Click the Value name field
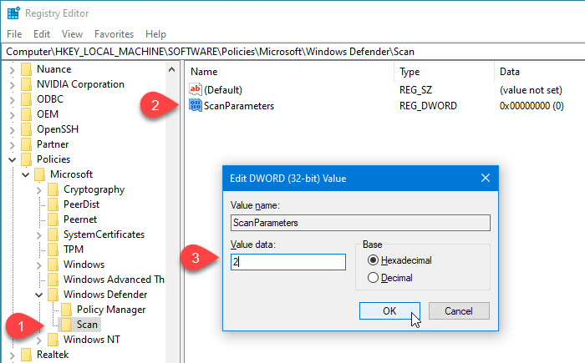 pos(360,223)
